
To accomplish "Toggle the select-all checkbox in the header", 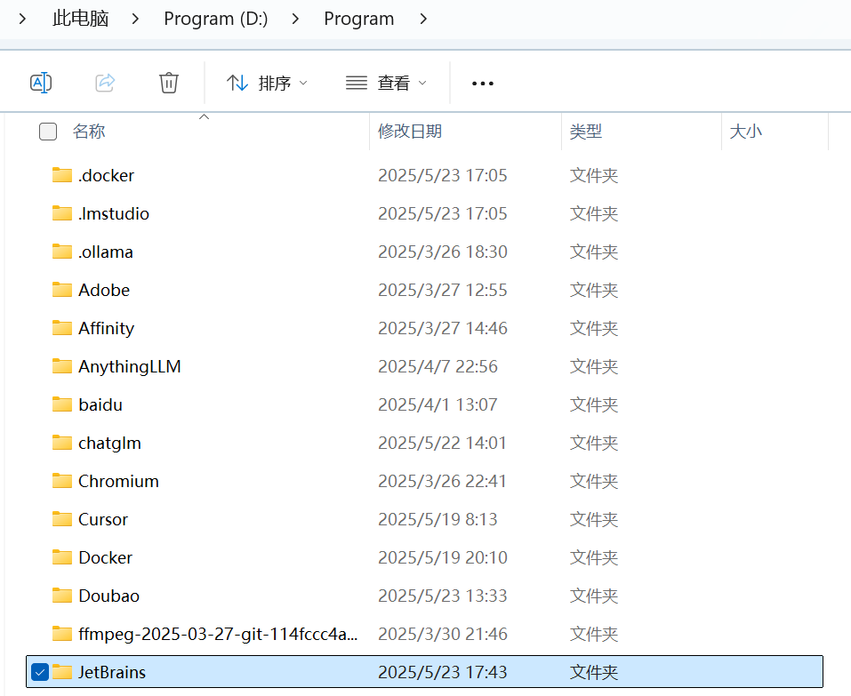I will pos(48,132).
